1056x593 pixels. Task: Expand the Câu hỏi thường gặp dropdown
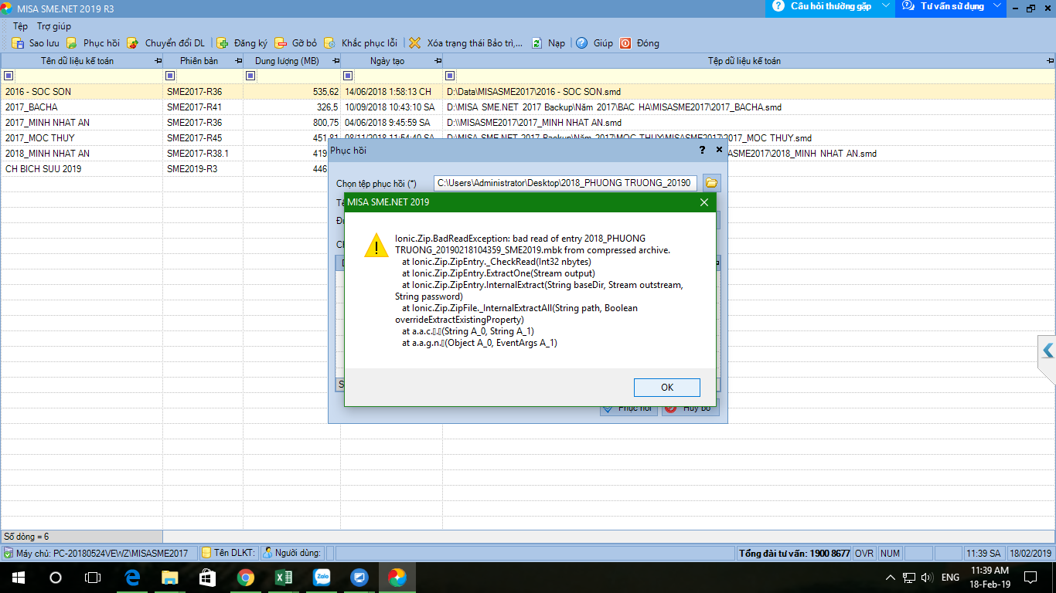click(x=884, y=6)
